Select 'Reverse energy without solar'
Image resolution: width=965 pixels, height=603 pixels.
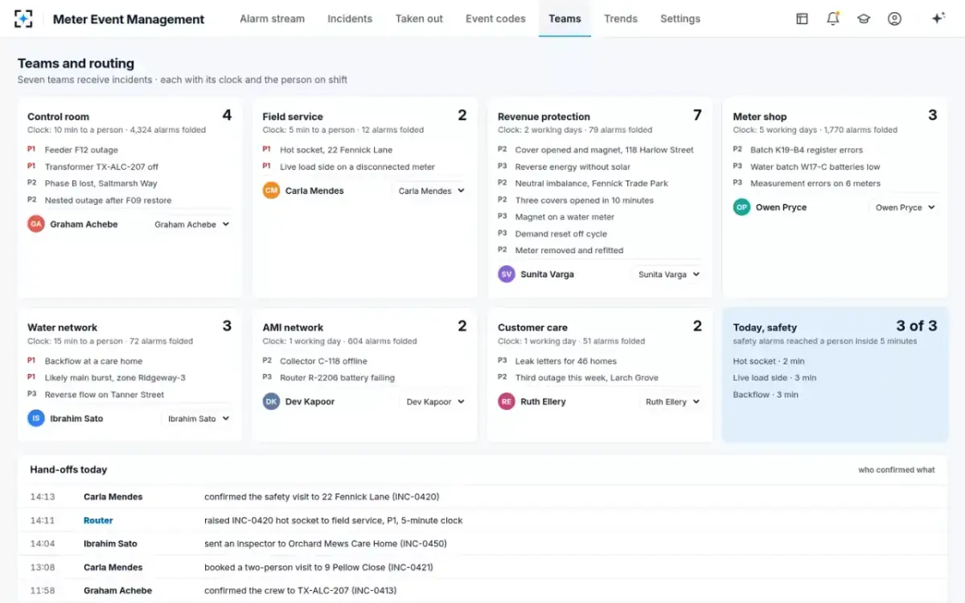(573, 166)
